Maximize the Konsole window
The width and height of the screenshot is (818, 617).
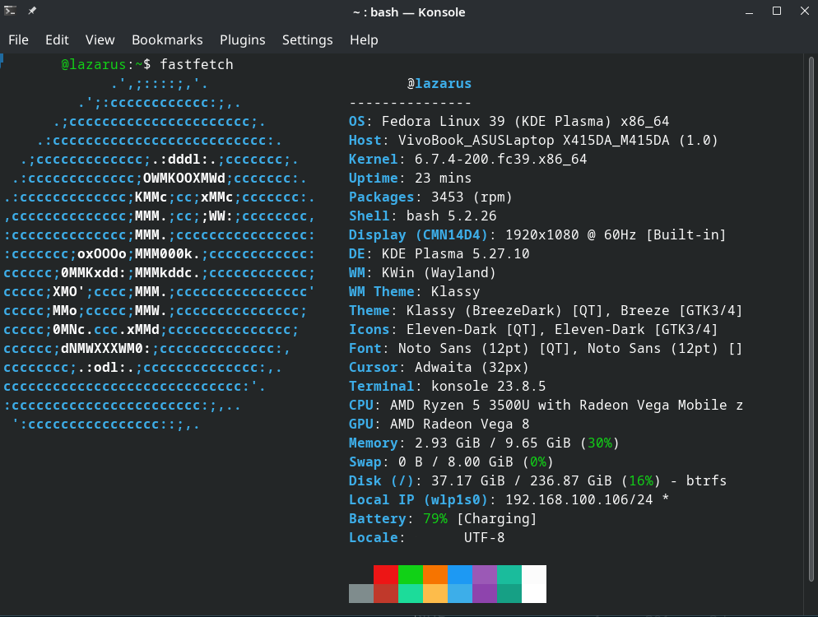777,12
